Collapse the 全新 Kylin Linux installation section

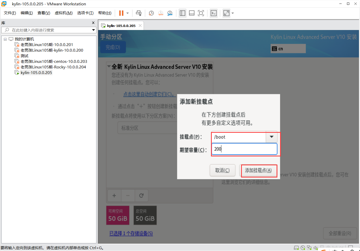[109, 67]
